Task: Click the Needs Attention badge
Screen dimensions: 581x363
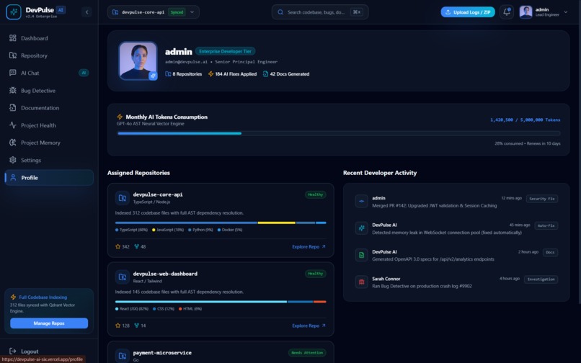Action: (x=307, y=352)
